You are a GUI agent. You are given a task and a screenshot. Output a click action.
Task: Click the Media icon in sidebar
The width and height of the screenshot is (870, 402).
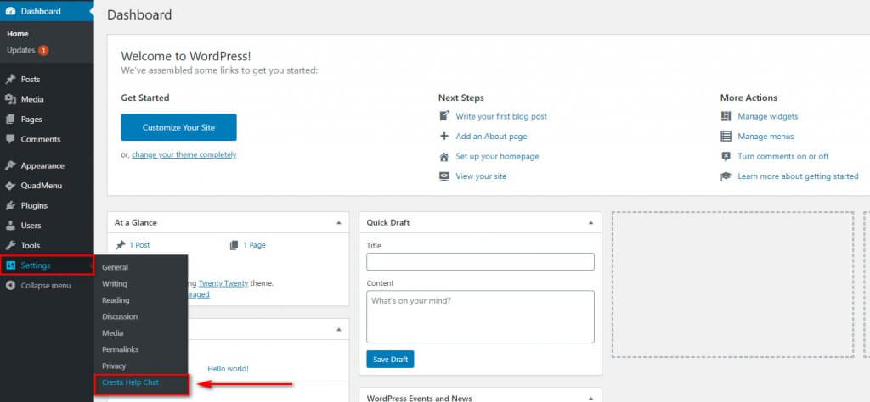[x=10, y=99]
